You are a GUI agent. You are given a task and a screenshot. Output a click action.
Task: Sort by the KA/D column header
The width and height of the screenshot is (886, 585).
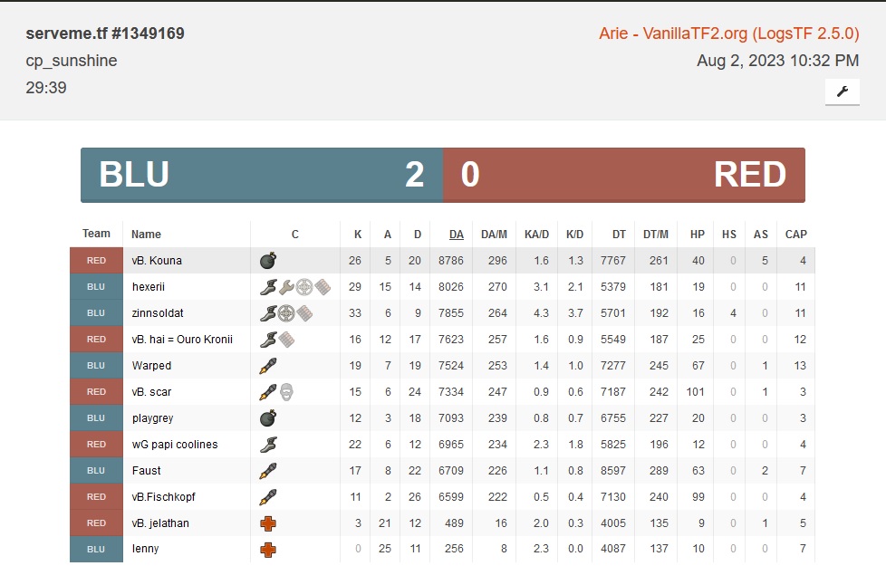coord(537,235)
